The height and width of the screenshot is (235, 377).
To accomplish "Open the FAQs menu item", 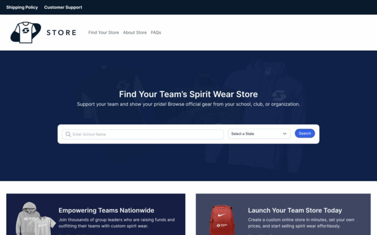I will [156, 32].
